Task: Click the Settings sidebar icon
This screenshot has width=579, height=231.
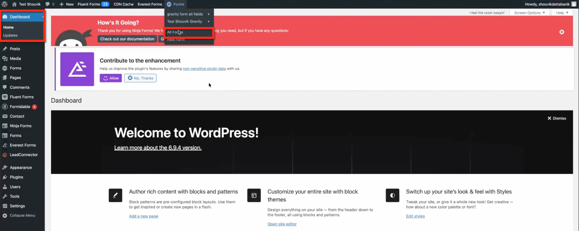Action: [x=5, y=206]
